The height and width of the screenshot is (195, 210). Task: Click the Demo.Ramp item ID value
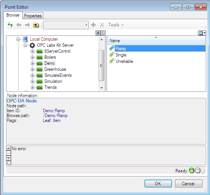click(54, 111)
